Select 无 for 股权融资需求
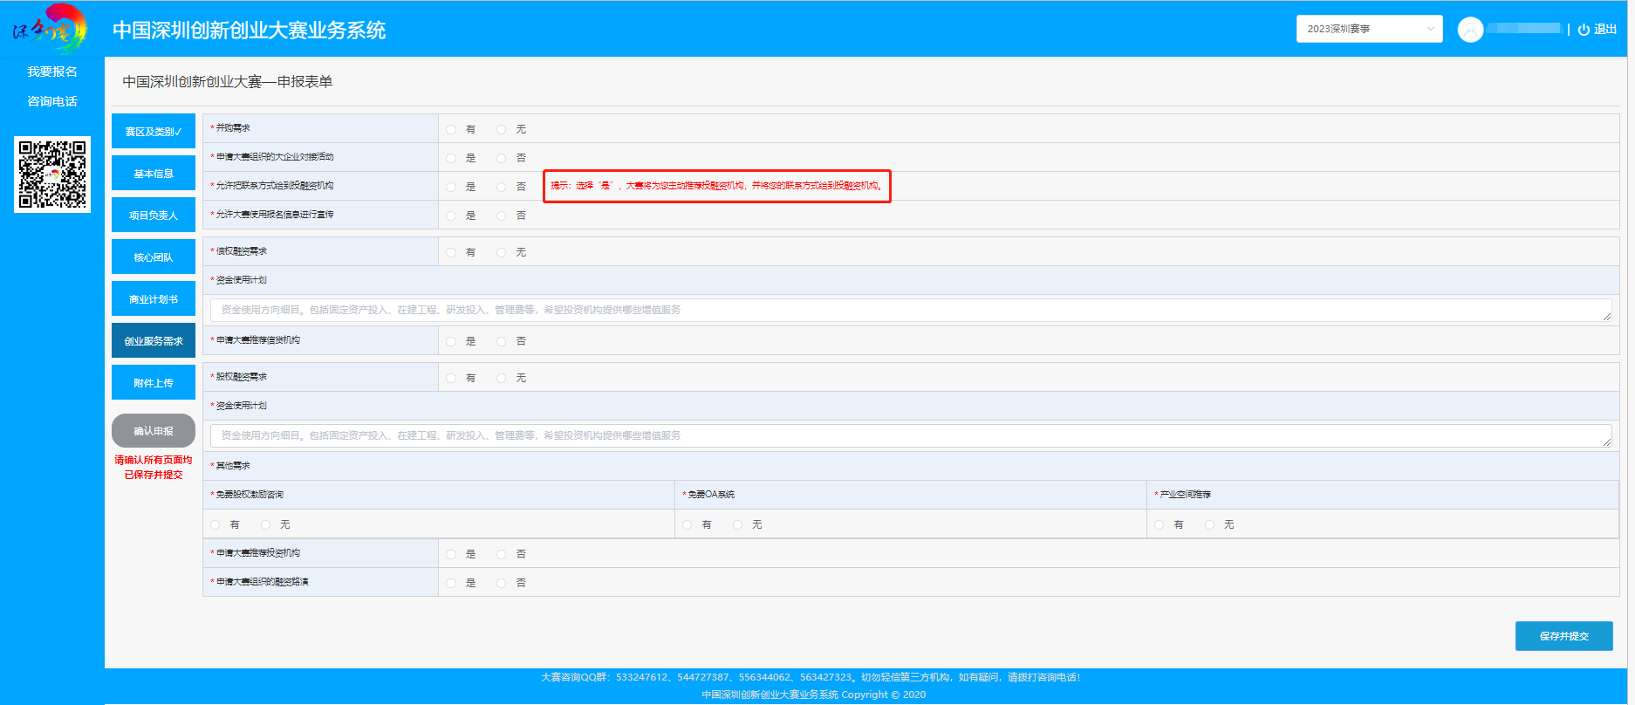The height and width of the screenshot is (705, 1635). pos(502,378)
